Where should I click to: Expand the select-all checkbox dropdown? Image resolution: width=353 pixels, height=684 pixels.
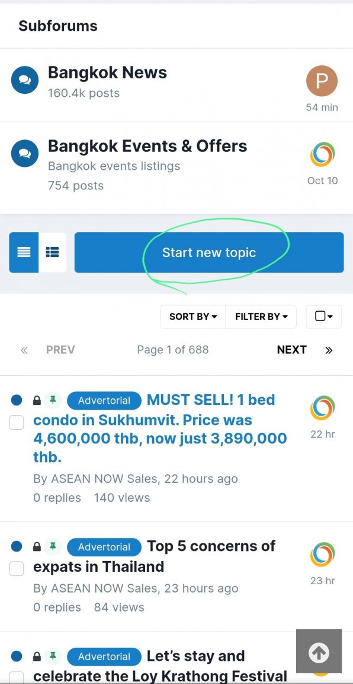pyautogui.click(x=324, y=316)
